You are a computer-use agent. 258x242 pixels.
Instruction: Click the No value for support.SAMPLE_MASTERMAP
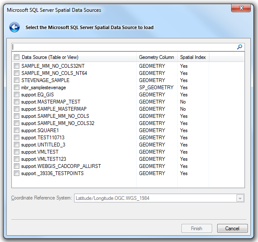(x=183, y=109)
